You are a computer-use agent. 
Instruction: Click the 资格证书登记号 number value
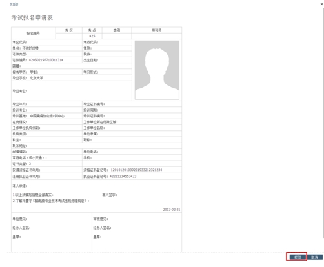pyautogui.click(x=136, y=170)
